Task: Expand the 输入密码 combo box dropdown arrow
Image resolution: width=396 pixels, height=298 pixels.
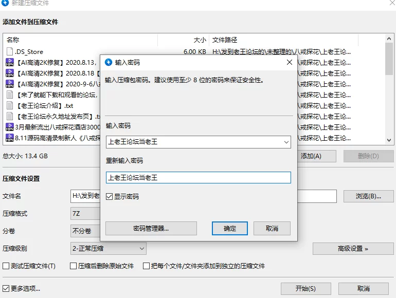Action: [286, 142]
